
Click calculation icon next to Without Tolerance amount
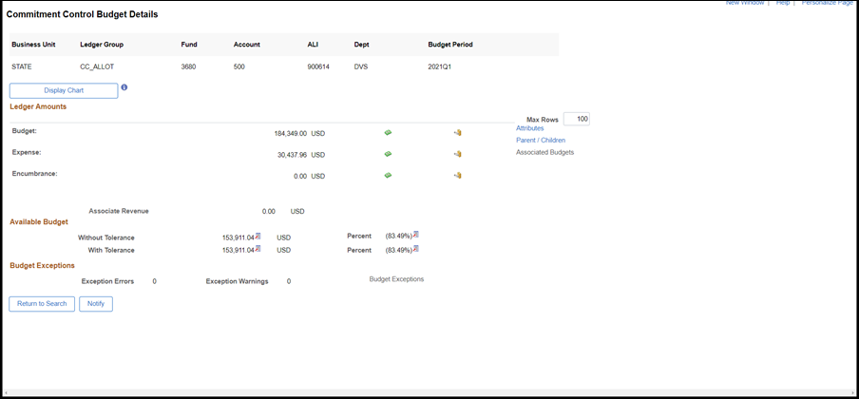258,236
